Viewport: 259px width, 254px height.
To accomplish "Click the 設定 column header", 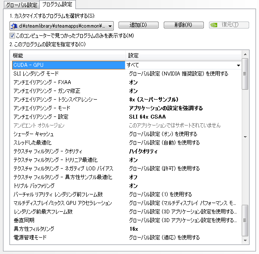I will click(x=183, y=56).
